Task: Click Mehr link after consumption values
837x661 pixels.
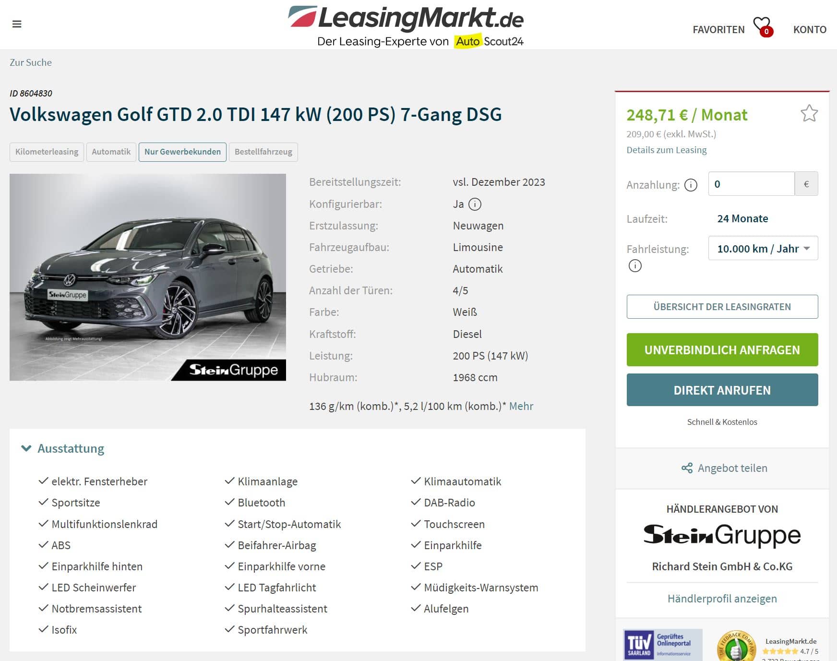Action: [x=521, y=406]
